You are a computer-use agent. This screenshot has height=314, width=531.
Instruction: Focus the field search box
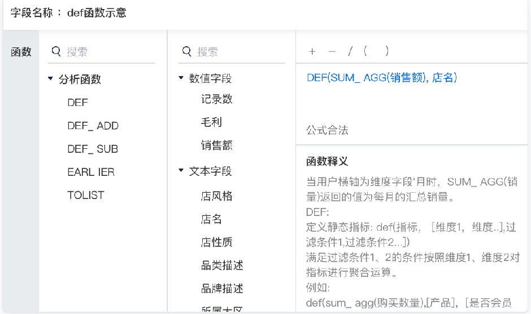[x=232, y=52]
